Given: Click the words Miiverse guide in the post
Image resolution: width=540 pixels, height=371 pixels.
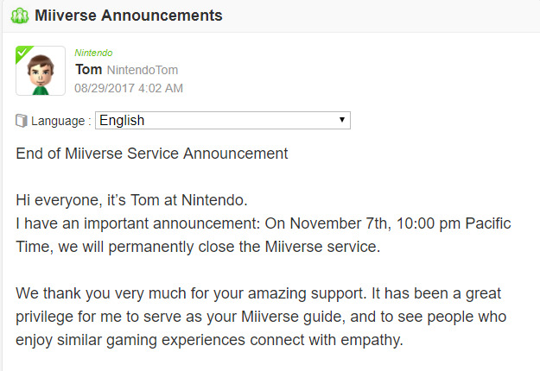Looking at the screenshot, I should pos(293,317).
